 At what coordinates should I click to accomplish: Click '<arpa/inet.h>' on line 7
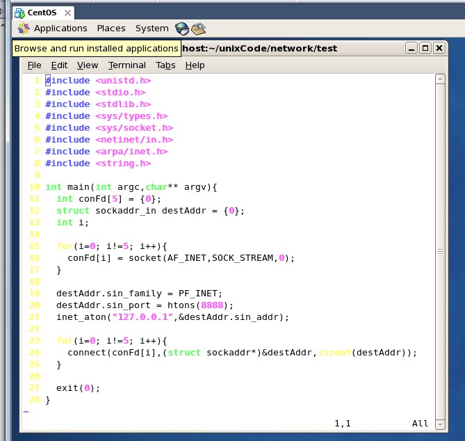(131, 152)
